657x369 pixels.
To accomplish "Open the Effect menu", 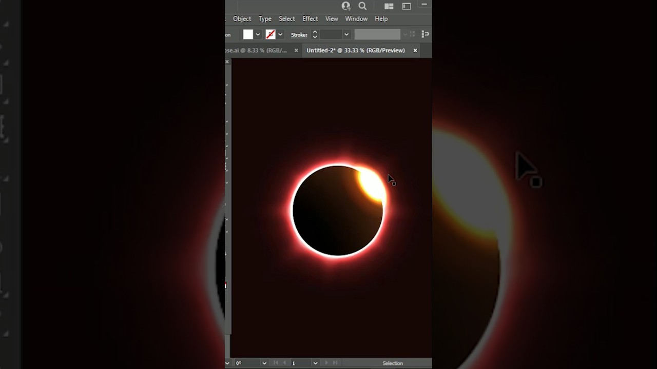I will (x=310, y=18).
